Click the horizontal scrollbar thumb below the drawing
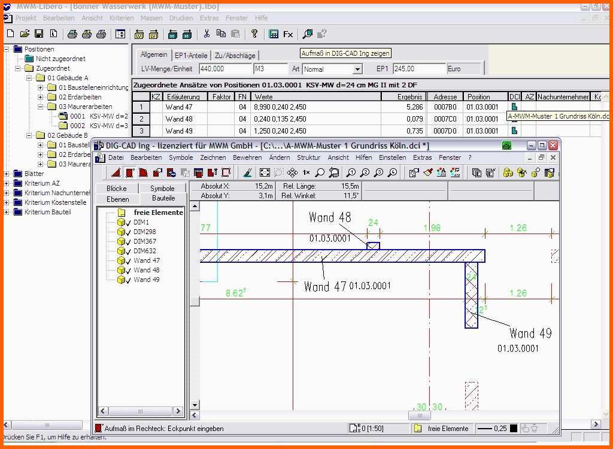This screenshot has width=613, height=449. click(420, 415)
